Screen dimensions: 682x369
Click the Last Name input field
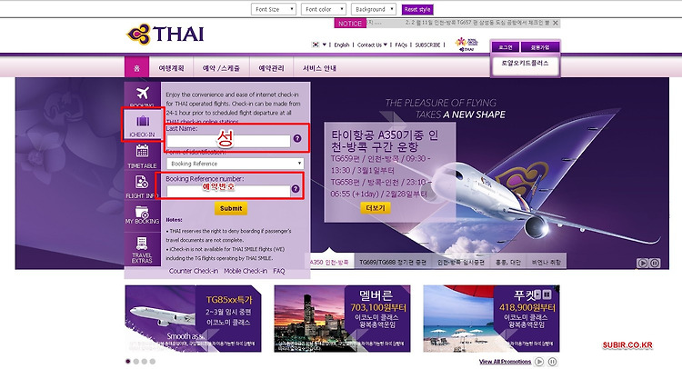[x=228, y=141]
